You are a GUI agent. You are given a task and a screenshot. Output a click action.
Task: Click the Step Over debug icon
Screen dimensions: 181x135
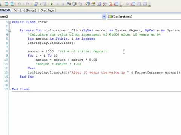point(75,4)
